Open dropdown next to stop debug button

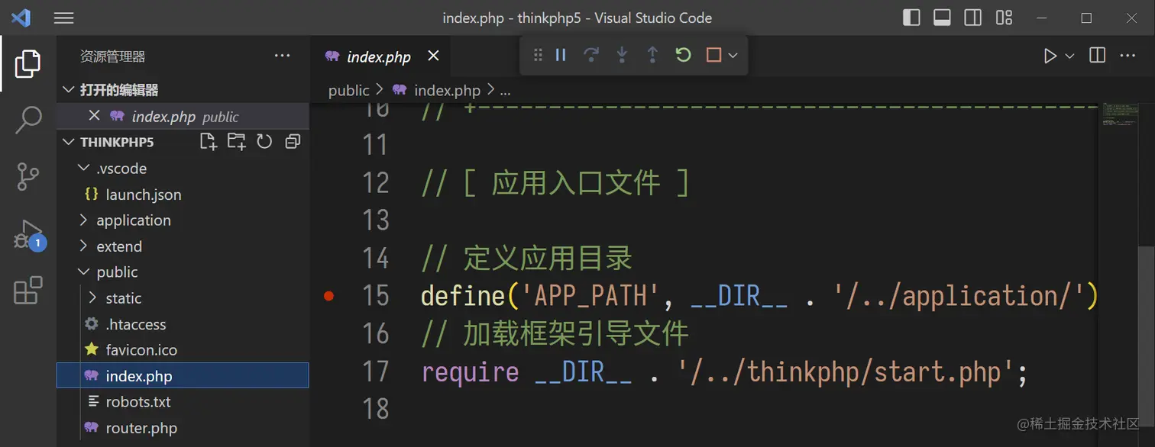[733, 55]
